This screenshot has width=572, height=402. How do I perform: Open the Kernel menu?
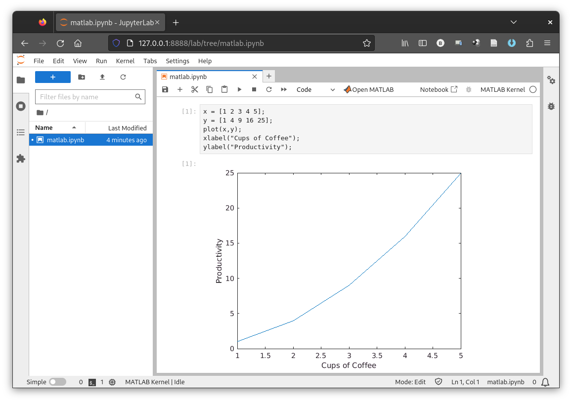125,61
